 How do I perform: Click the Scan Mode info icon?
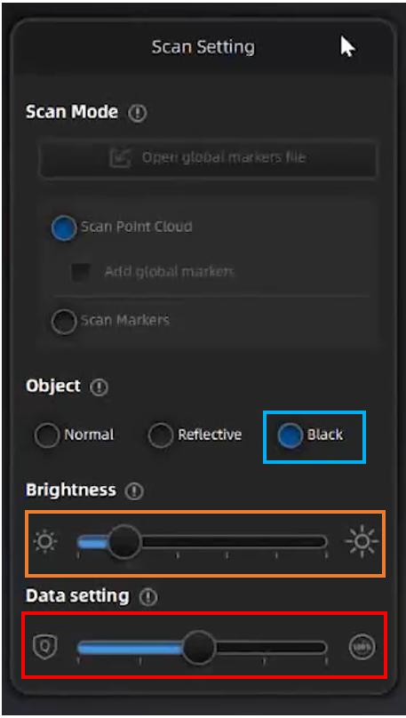coord(138,113)
